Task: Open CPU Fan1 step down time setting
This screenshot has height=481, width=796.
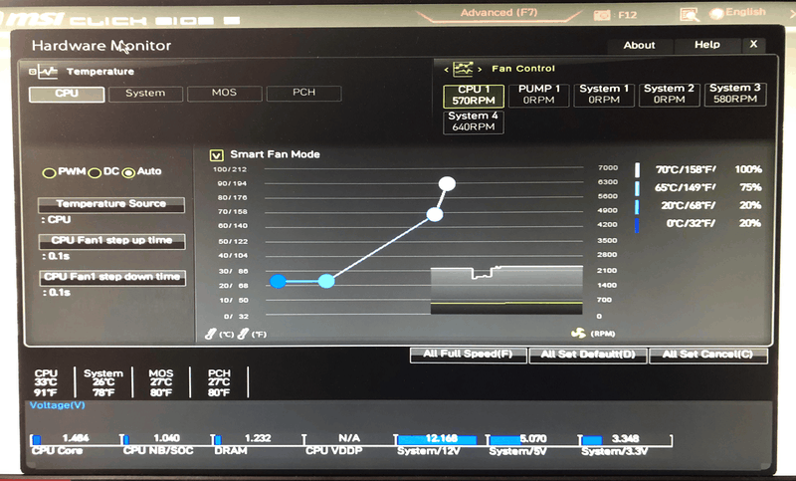Action: click(112, 277)
